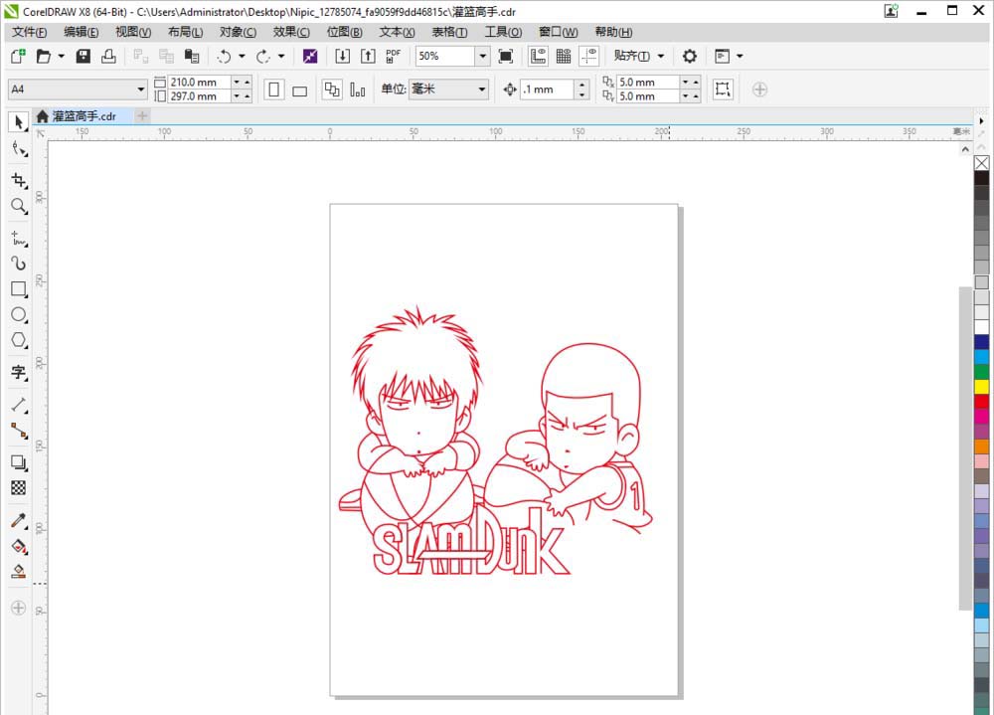Expand the color palette flyout arrow
Screen dimensions: 994x715
point(981,120)
